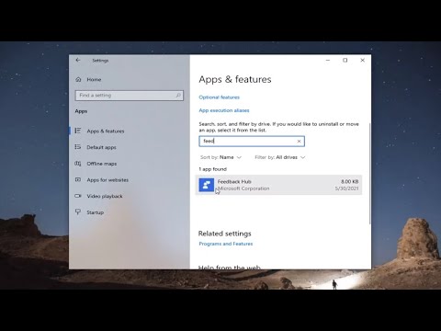The width and height of the screenshot is (441, 331).
Task: Go back using the Settings back arrow
Action: pos(78,61)
